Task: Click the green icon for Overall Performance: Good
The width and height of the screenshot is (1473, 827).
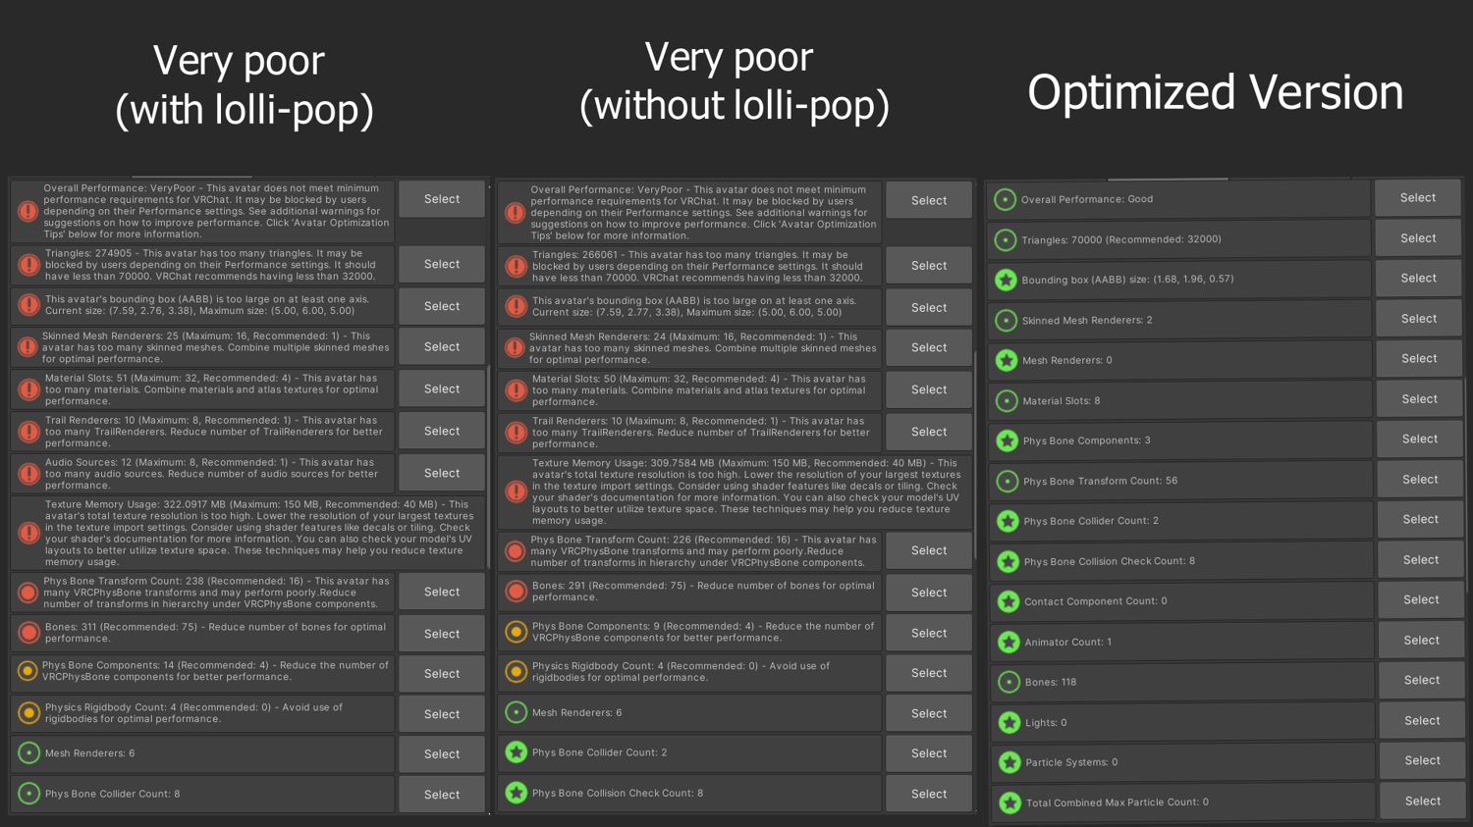Action: click(1005, 199)
